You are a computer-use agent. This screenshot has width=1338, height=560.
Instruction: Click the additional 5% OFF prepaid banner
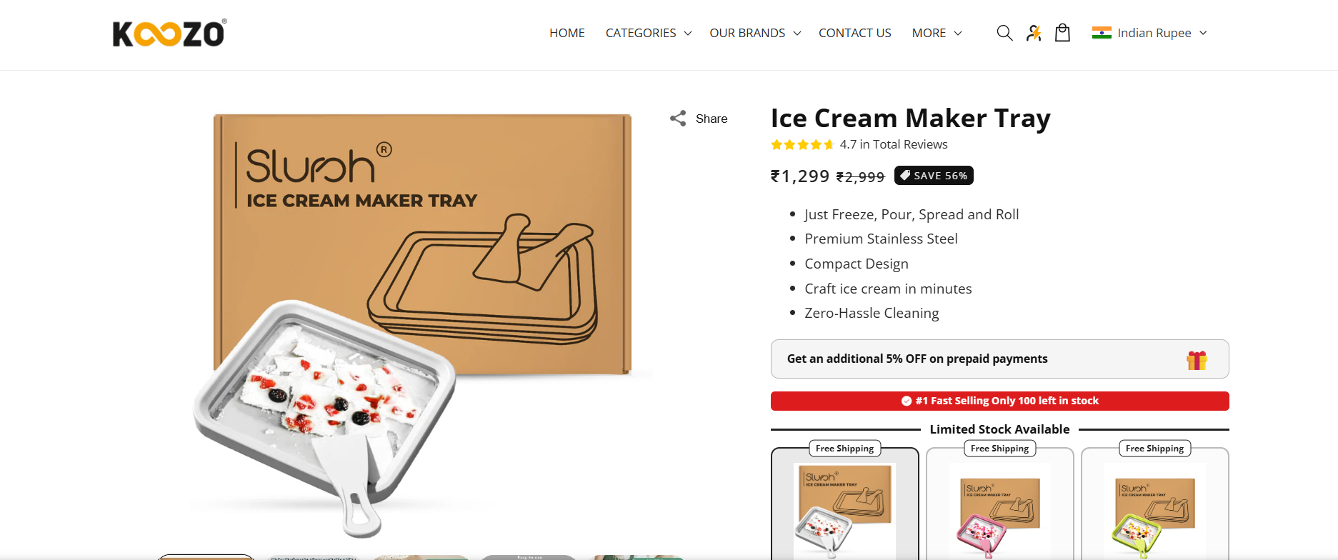[1000, 359]
